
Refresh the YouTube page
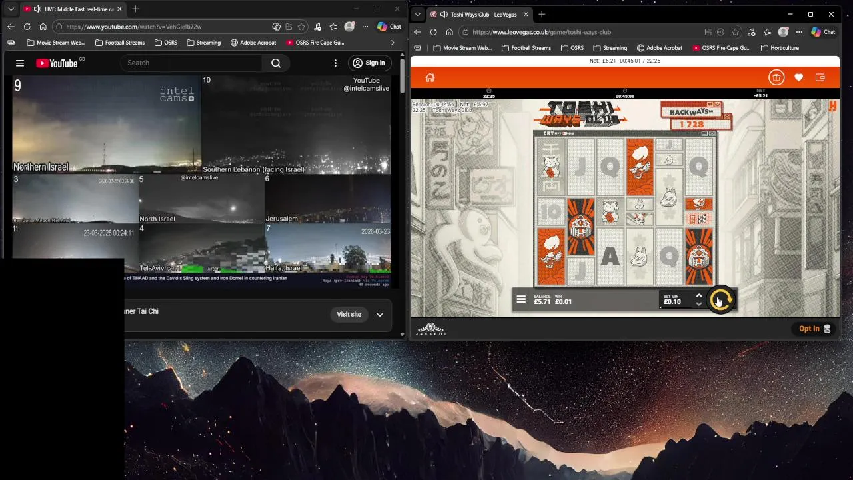[x=27, y=27]
